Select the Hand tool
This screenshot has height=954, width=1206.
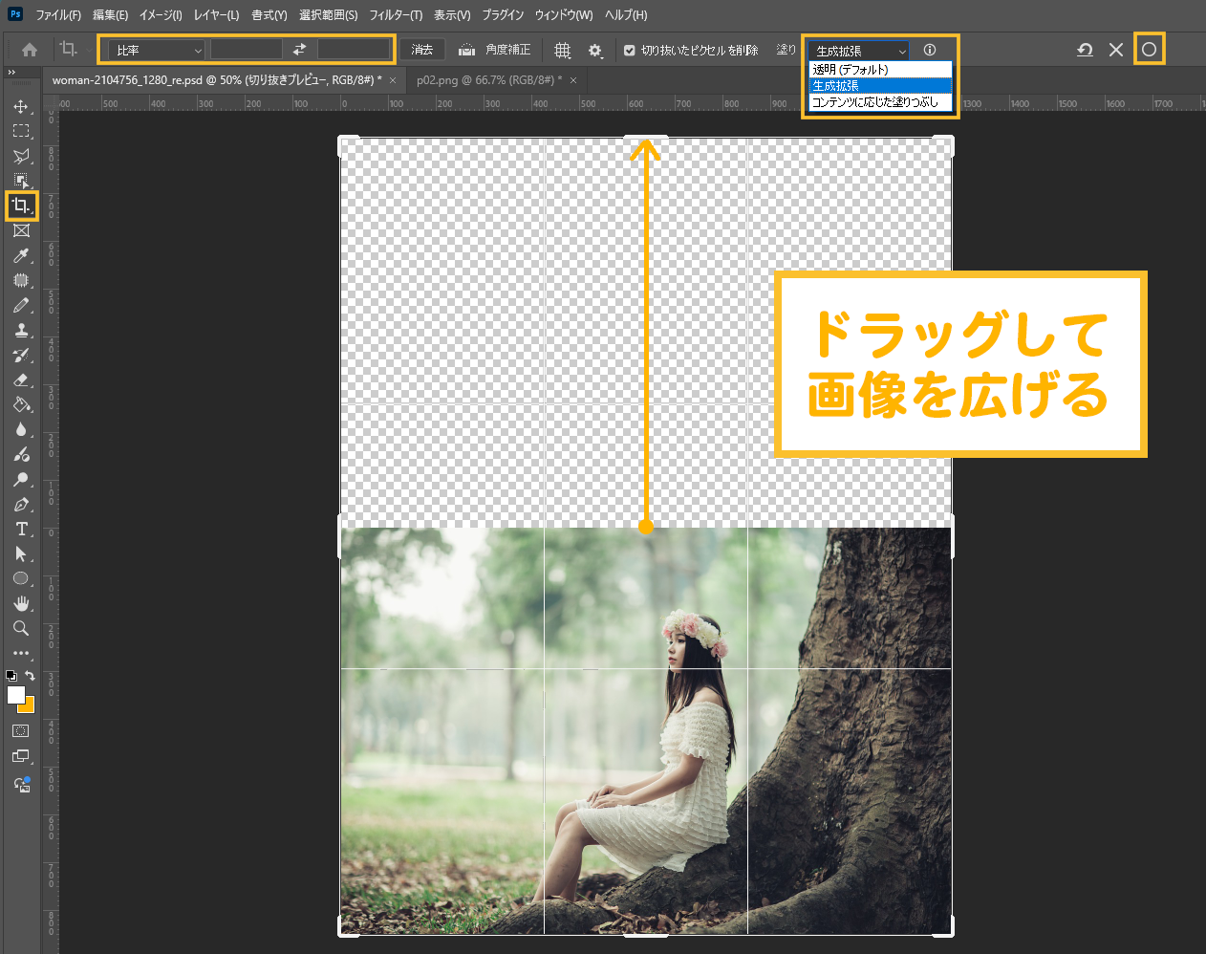click(21, 603)
